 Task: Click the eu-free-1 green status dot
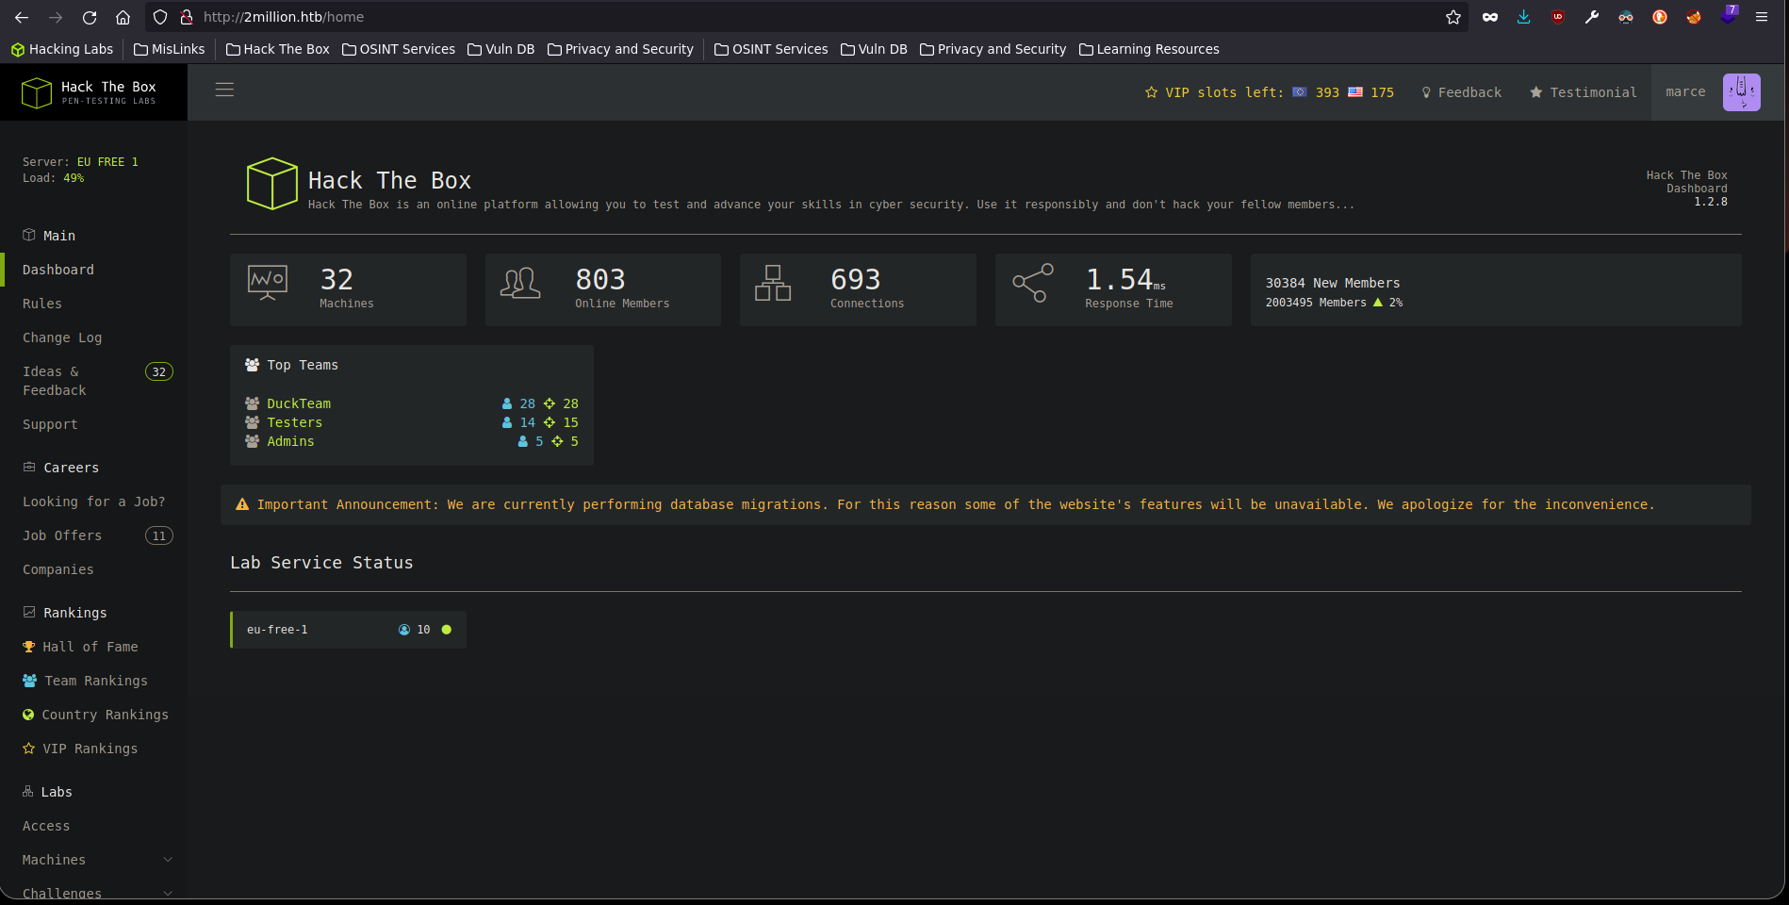click(447, 630)
